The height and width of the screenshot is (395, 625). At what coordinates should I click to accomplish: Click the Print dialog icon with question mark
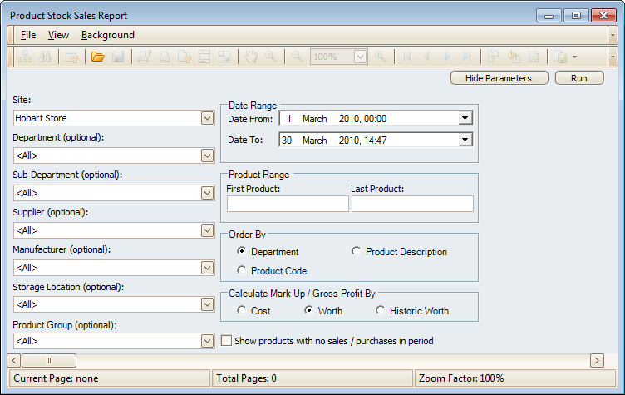(x=145, y=57)
